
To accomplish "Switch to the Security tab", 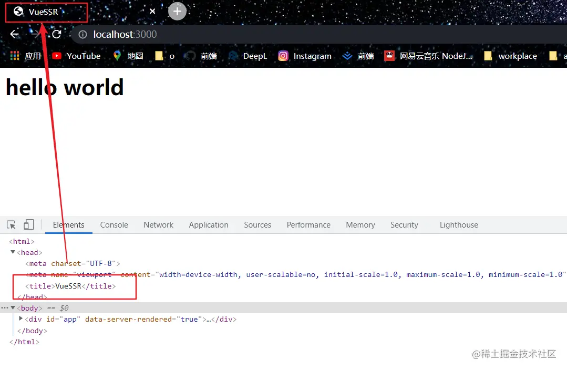I will coord(404,224).
